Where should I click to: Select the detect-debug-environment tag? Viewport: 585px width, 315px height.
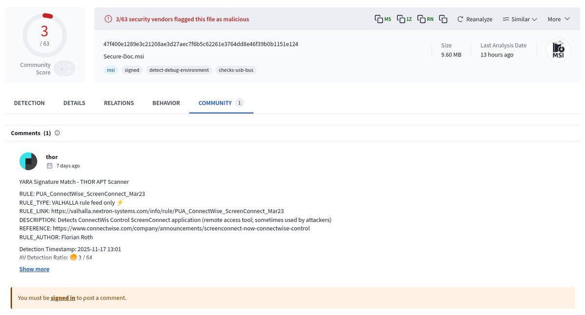[x=180, y=70]
